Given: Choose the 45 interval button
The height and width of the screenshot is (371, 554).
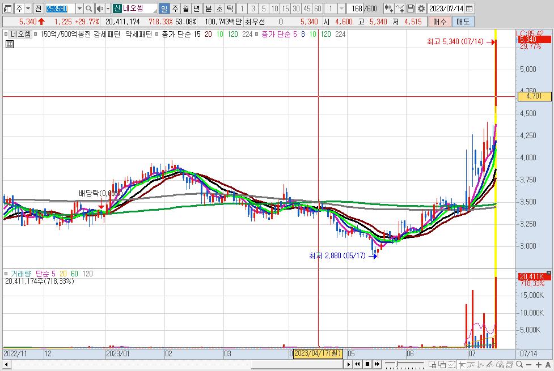Looking at the screenshot, I should (307, 8).
